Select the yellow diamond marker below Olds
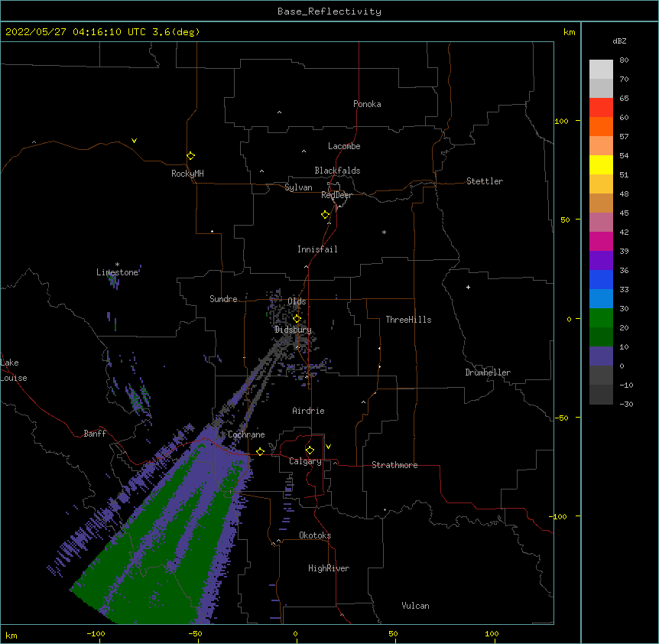The width and height of the screenshot is (659, 644). (x=297, y=318)
